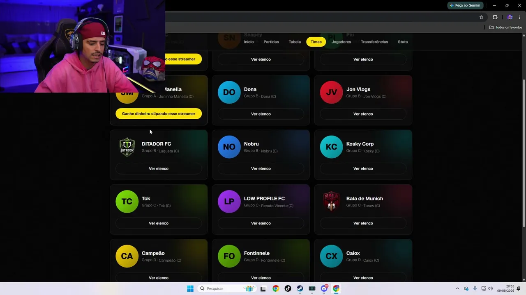Image resolution: width=526 pixels, height=295 pixels.
Task: Go to the Início tab
Action: pyautogui.click(x=249, y=42)
